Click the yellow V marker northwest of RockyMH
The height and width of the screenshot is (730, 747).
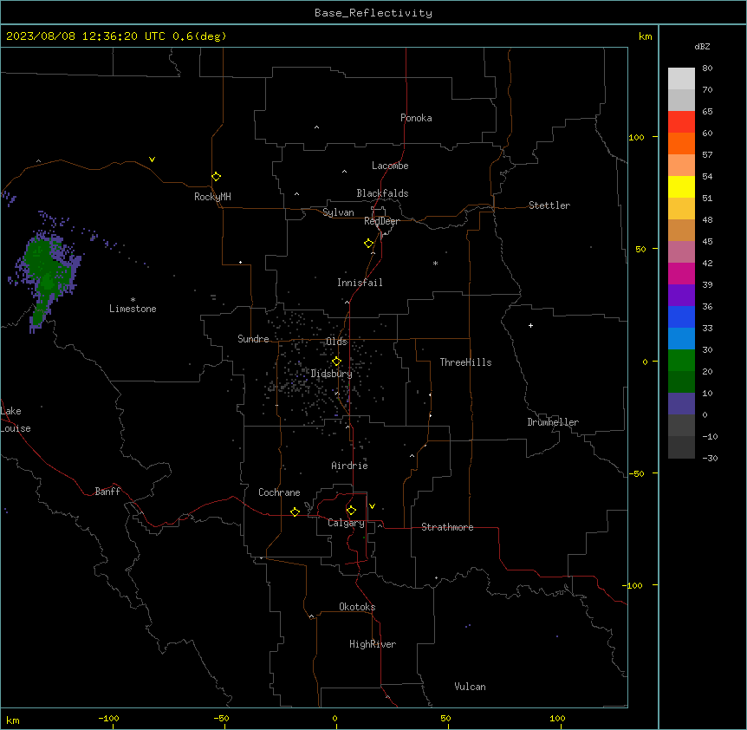152,160
